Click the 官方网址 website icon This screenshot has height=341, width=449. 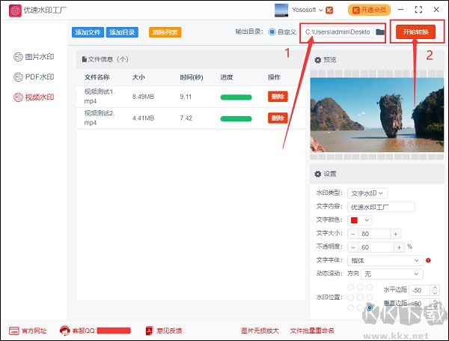pos(13,331)
